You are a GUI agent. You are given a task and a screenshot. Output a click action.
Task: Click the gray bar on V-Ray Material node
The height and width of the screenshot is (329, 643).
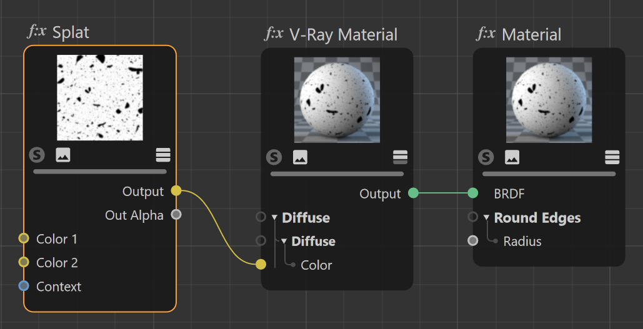(337, 174)
